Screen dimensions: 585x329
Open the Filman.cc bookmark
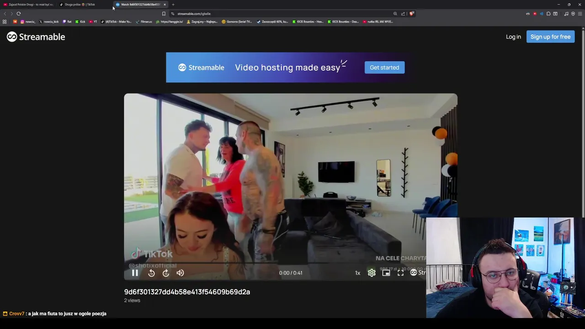144,21
